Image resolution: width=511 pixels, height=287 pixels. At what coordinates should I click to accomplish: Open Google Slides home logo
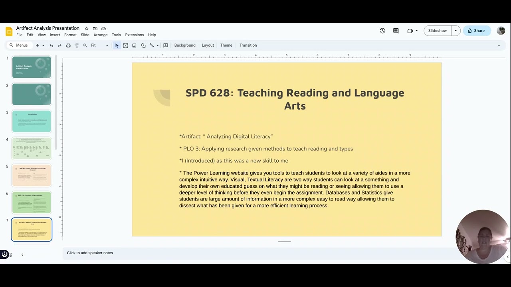click(9, 31)
